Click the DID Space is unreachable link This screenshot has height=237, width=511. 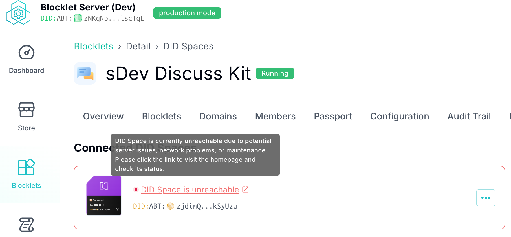click(190, 190)
